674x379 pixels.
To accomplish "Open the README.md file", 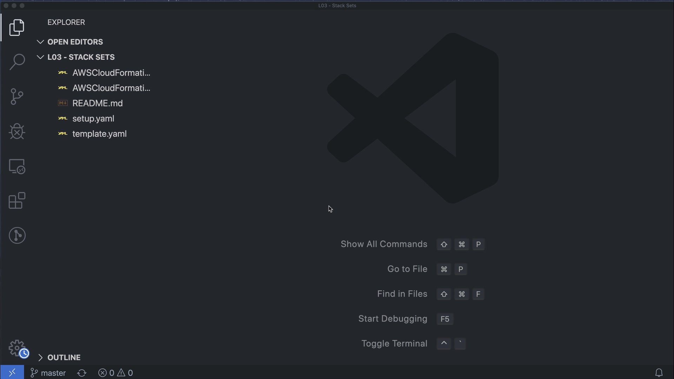I will coord(97,103).
